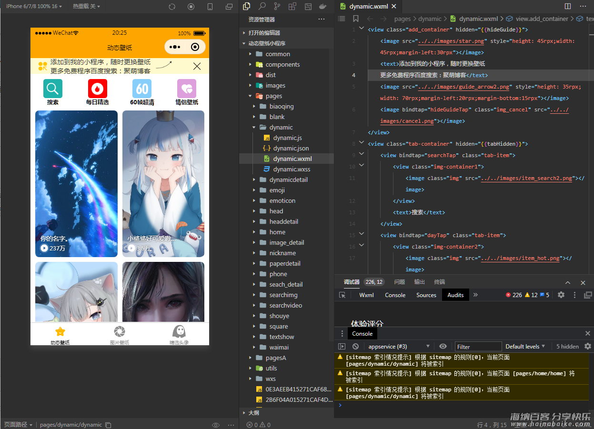Go back with the editor left arrow
The width and height of the screenshot is (594, 429).
370,19
